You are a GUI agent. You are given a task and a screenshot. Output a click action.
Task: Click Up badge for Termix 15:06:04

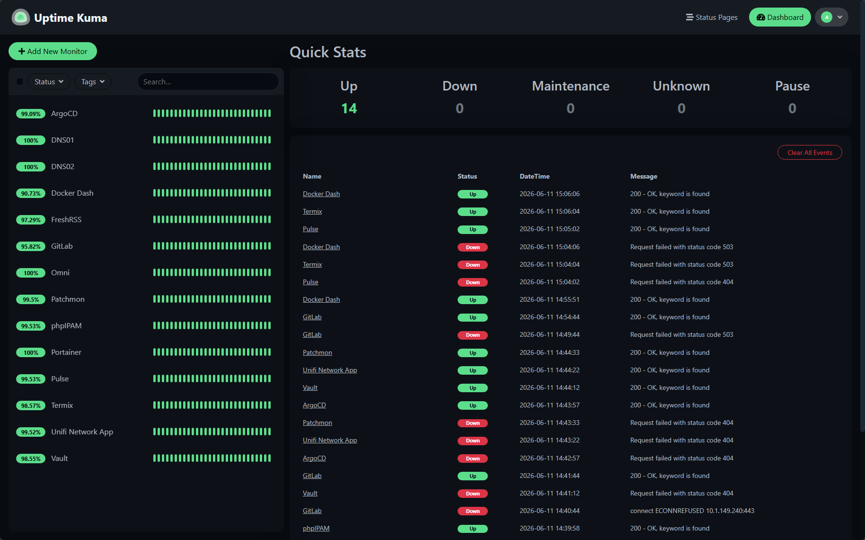tap(473, 212)
